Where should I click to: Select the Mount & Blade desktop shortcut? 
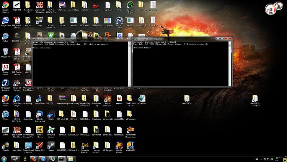85,147
